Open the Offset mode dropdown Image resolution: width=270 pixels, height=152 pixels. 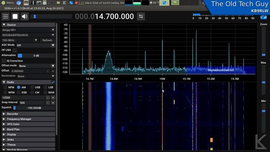pos(37,66)
